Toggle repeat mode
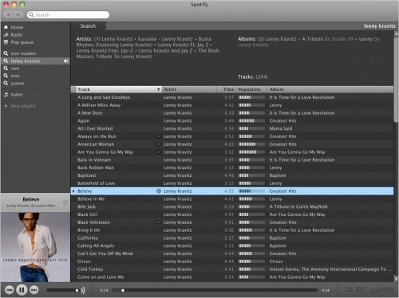Screen dimensions: 399x298 360,290
